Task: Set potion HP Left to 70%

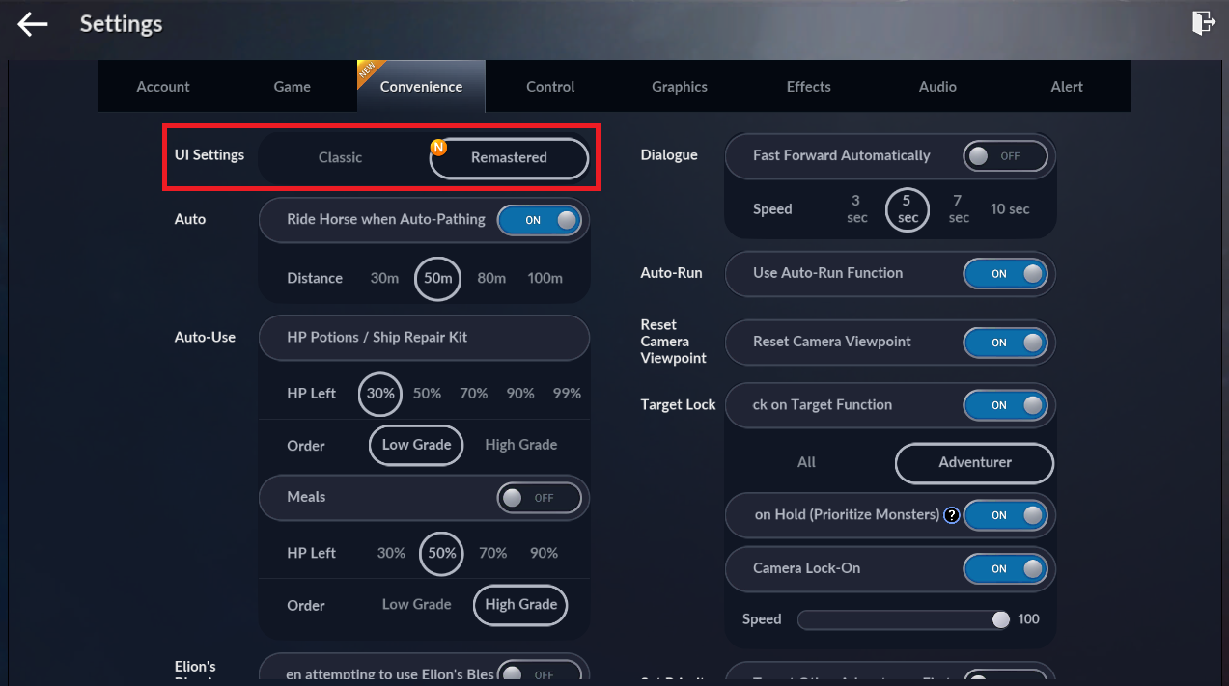Action: pyautogui.click(x=473, y=394)
